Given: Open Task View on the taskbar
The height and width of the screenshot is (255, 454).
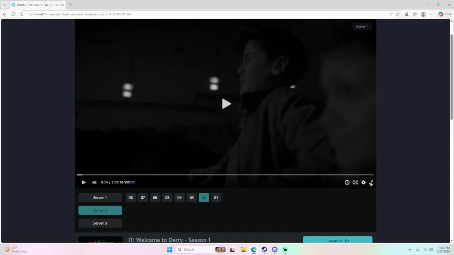Looking at the screenshot, I should [x=232, y=250].
